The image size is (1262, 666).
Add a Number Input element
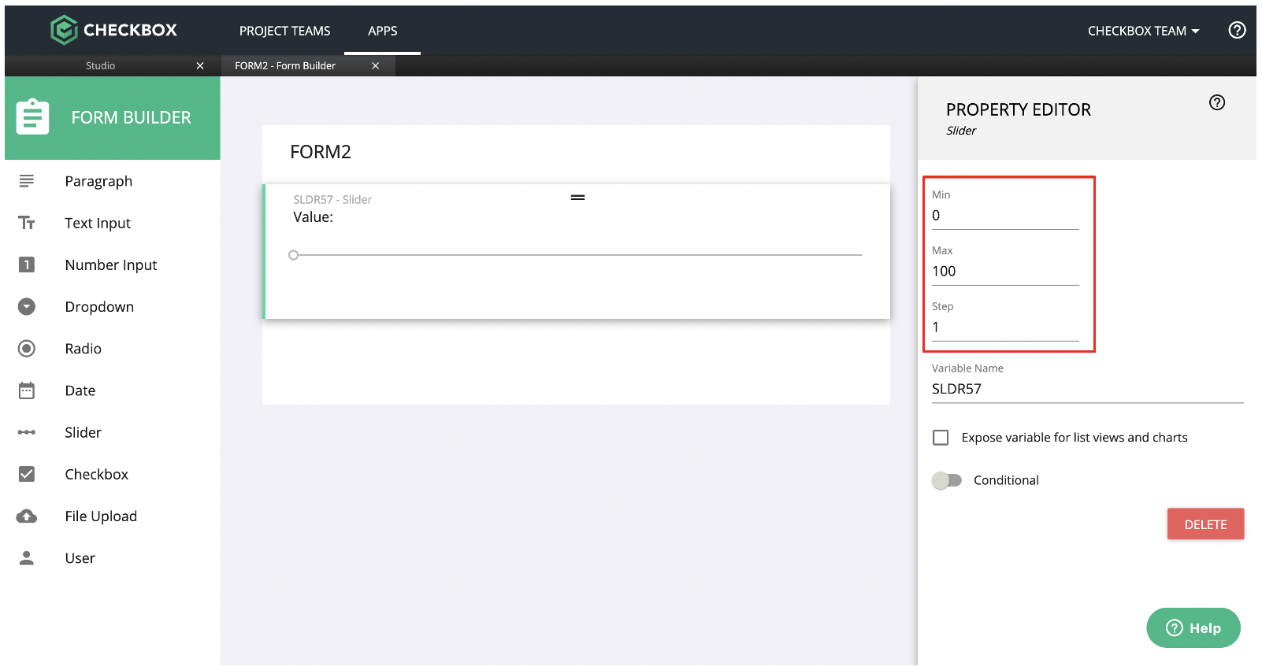[112, 265]
